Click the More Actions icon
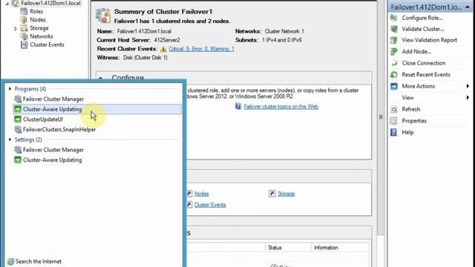Image resolution: width=475 pixels, height=267 pixels. click(394, 86)
